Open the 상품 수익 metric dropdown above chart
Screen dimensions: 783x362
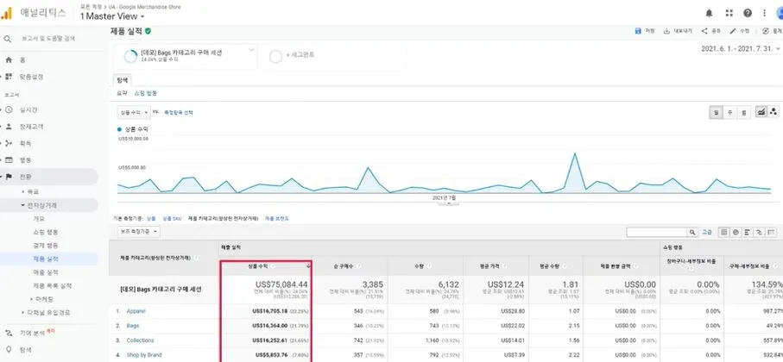(x=133, y=113)
